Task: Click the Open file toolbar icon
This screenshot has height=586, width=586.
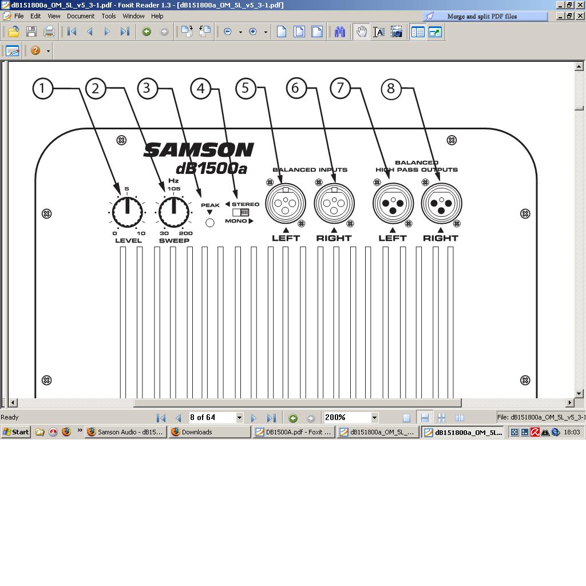Action: pos(14,32)
